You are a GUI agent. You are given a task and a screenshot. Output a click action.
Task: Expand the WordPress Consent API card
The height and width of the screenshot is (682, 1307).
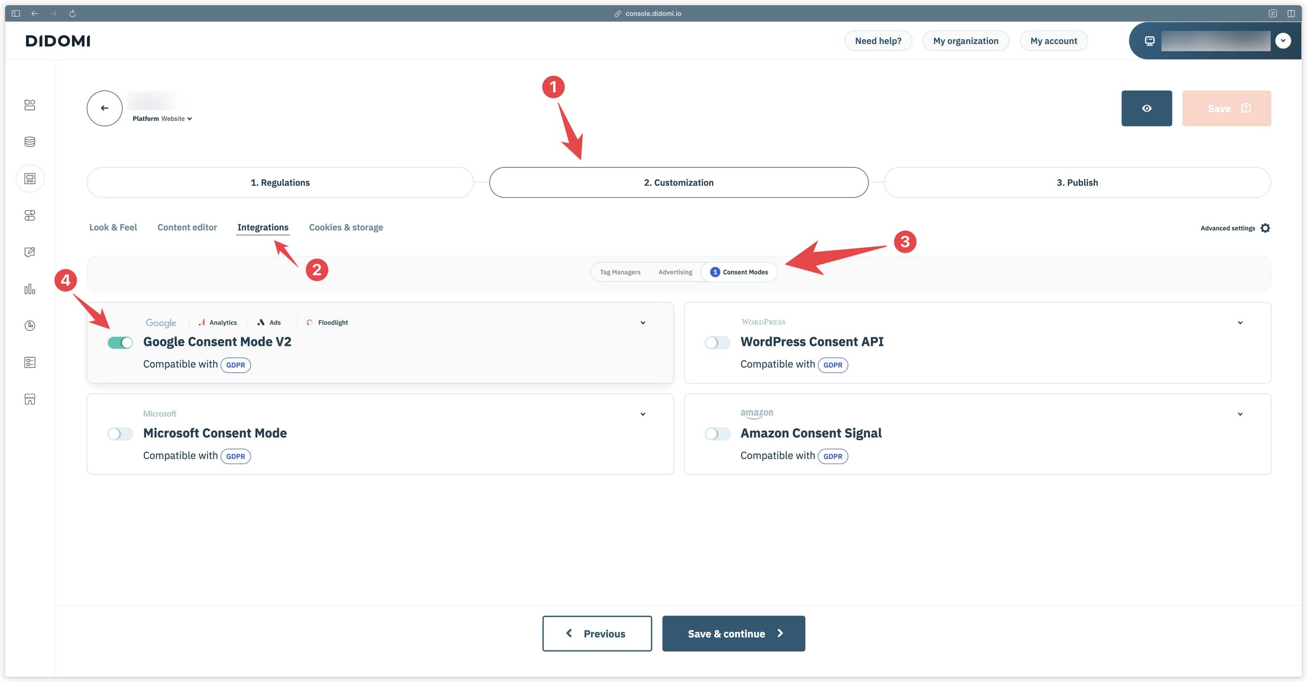click(x=1240, y=323)
